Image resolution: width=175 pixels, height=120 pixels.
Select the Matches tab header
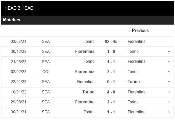11,20
